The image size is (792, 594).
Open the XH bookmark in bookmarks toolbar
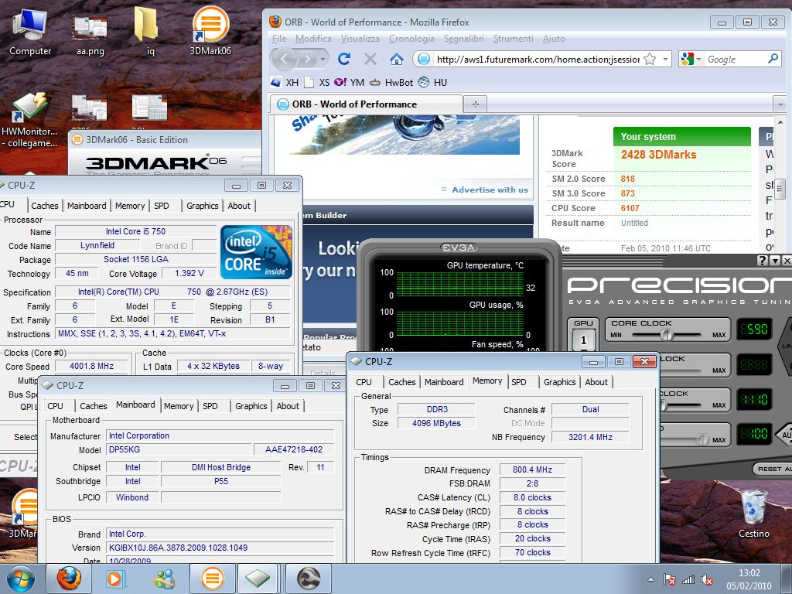click(x=285, y=82)
